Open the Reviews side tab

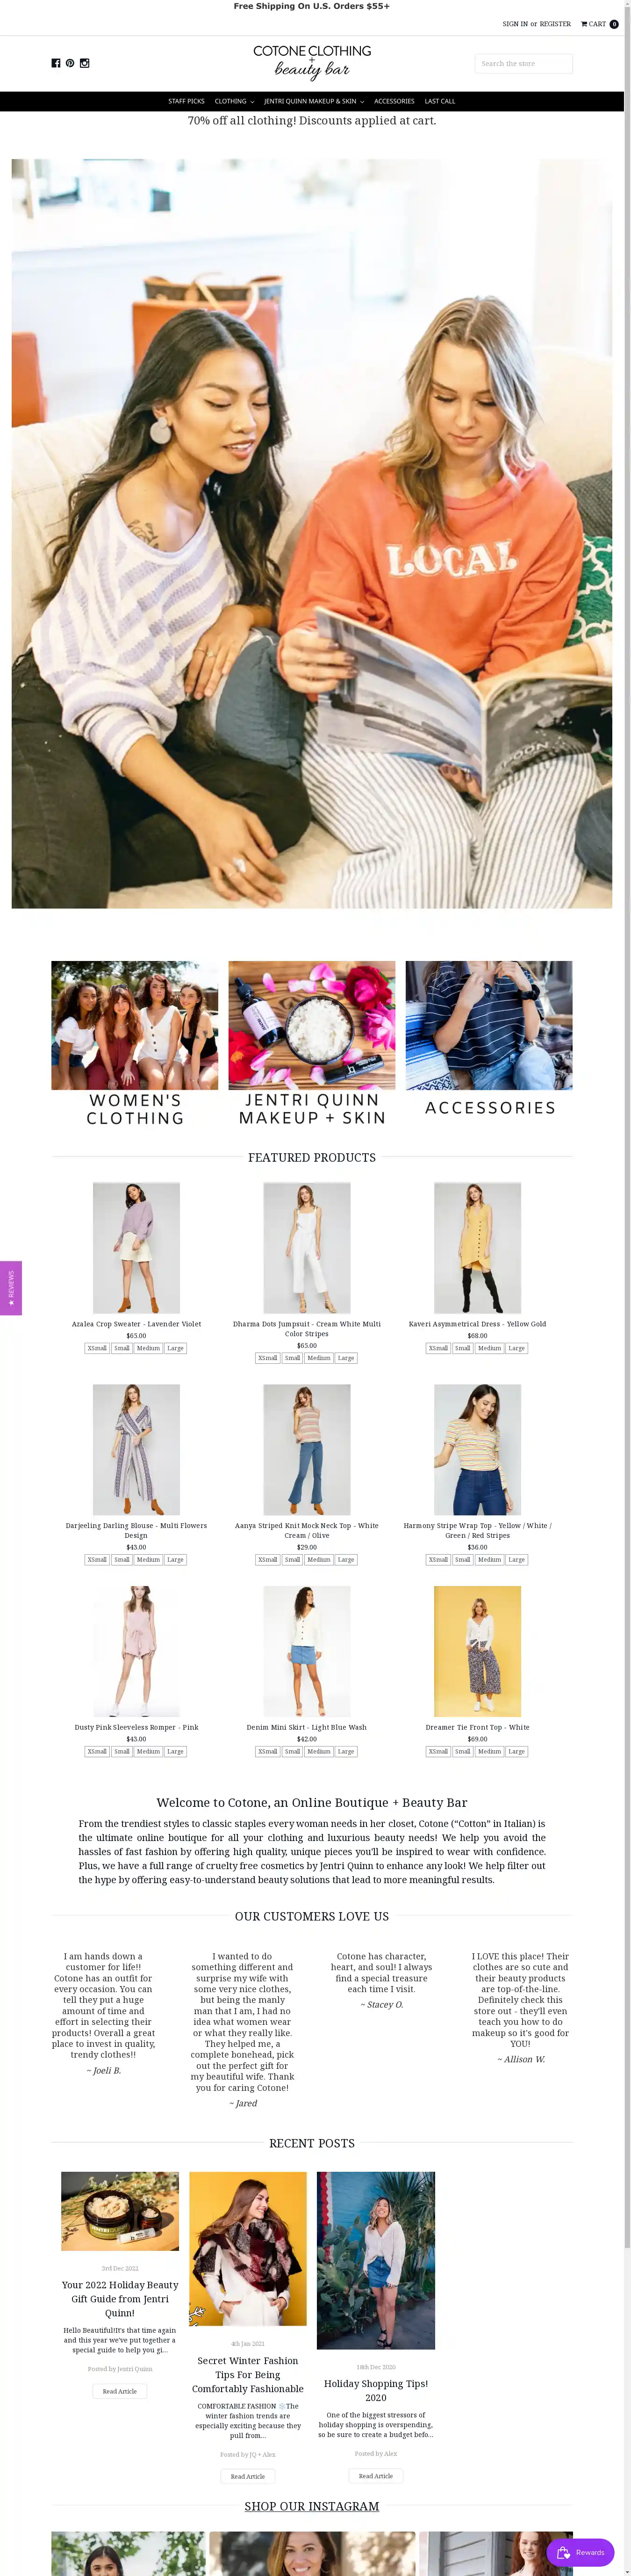pos(11,1288)
